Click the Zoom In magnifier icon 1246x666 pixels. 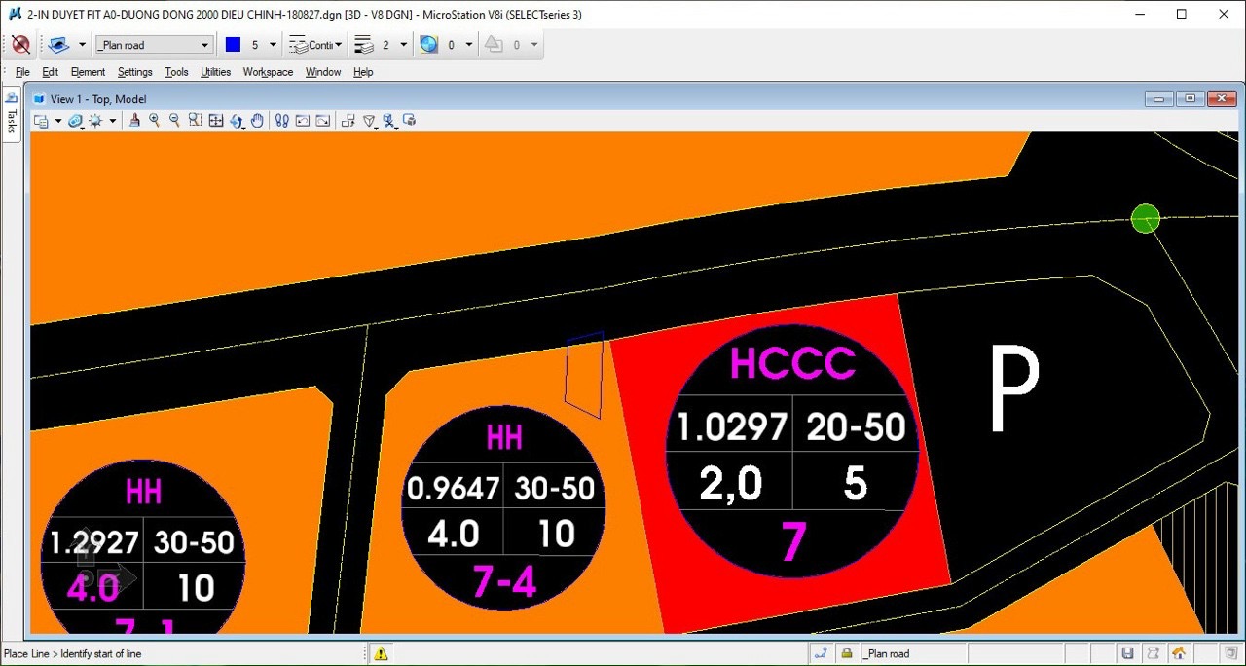155,121
